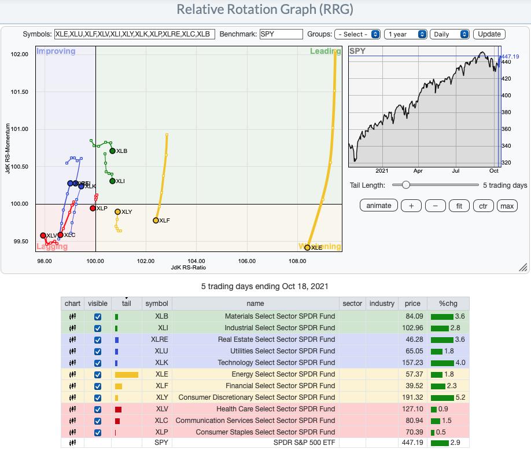Click the Energy Select Sector SPDR Fund name
The height and width of the screenshot is (449, 531).
pyautogui.click(x=283, y=374)
